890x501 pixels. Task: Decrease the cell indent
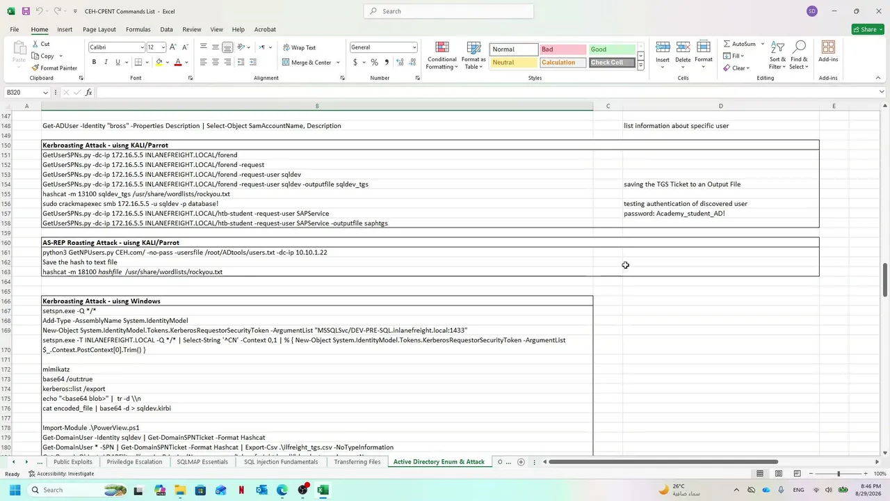pos(241,63)
